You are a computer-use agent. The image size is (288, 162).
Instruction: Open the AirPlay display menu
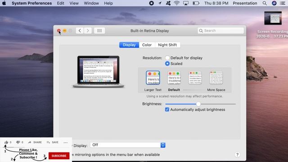coord(186,3)
